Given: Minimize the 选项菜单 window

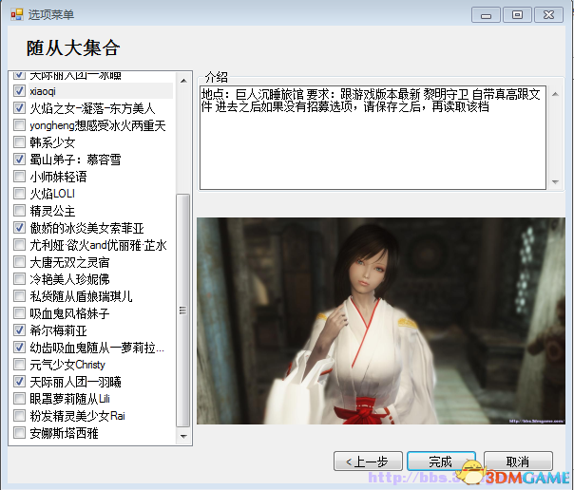Looking at the screenshot, I should pos(486,15).
